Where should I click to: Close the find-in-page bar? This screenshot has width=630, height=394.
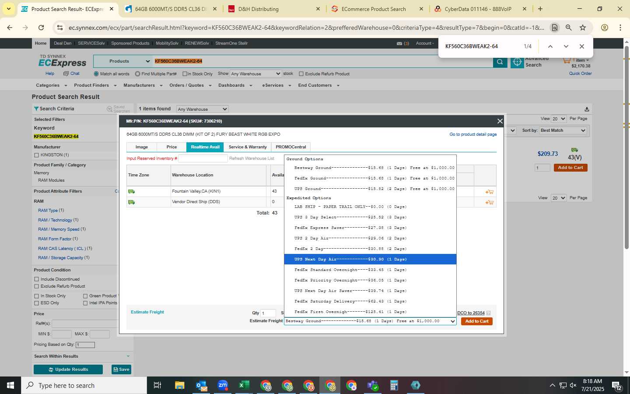582,46
